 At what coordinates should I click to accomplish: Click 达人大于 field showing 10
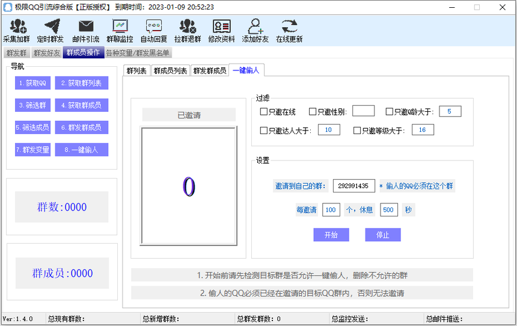[329, 130]
